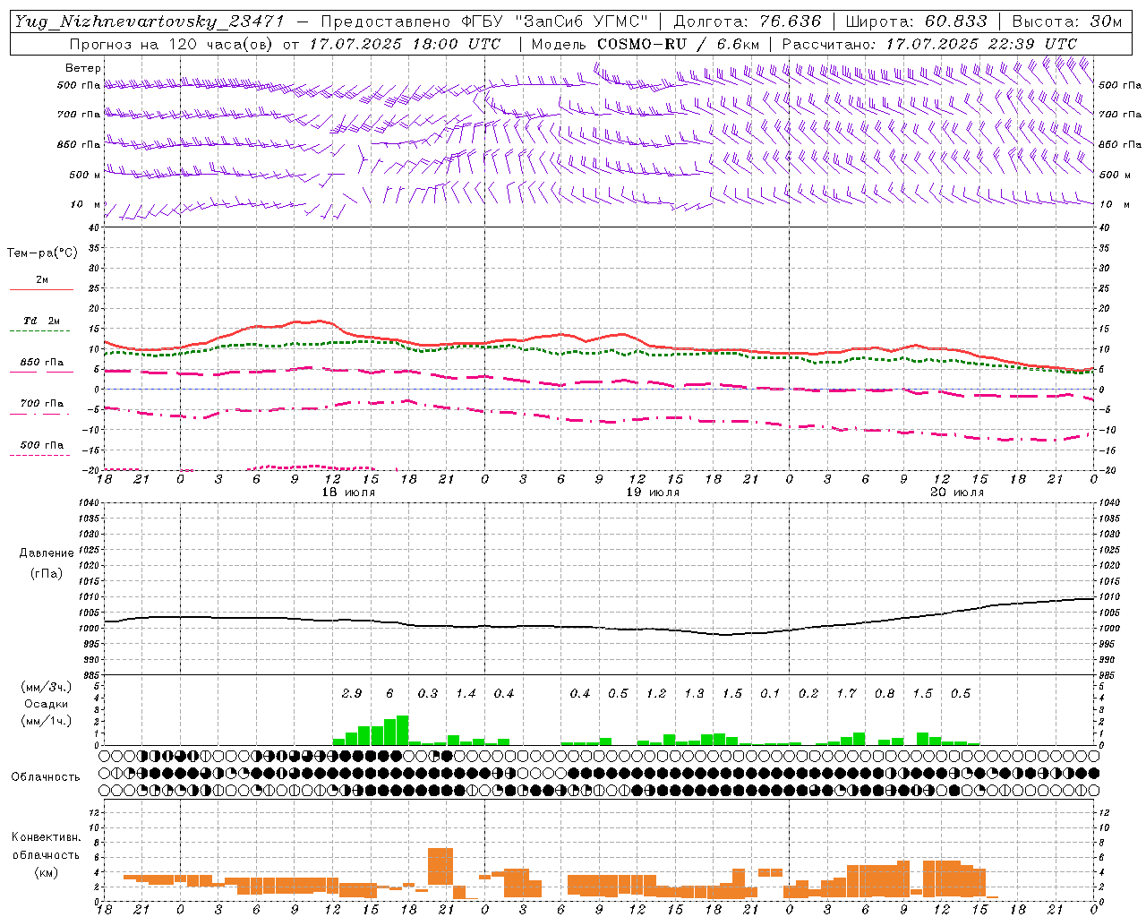Click the station title Yug_Nizhnevartovsky_23471
1146x917 pixels.
[x=150, y=21]
